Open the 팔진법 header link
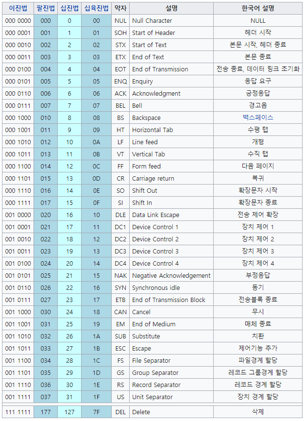 46,8
